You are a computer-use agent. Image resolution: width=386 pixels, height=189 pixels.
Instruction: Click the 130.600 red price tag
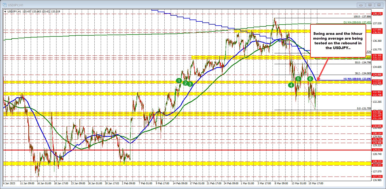(x=377, y=126)
